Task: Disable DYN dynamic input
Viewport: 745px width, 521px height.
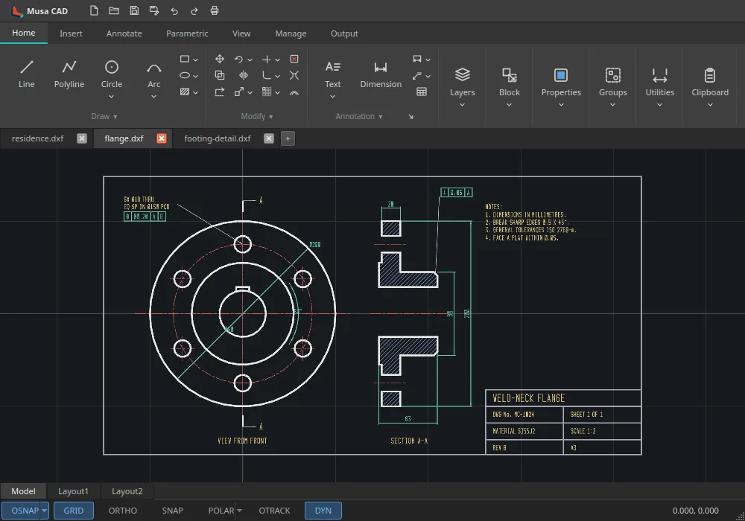Action: 323,511
